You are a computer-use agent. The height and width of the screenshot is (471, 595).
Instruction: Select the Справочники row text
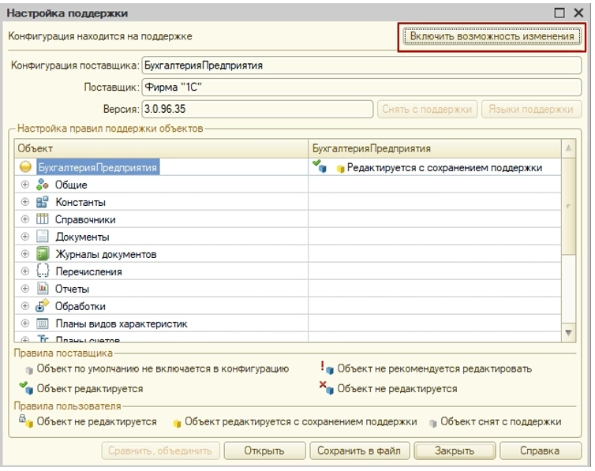85,219
